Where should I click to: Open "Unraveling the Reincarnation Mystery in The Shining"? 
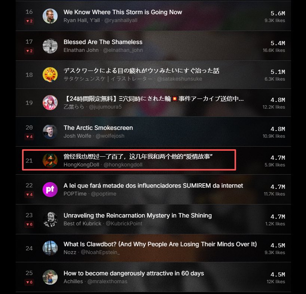coord(138,215)
